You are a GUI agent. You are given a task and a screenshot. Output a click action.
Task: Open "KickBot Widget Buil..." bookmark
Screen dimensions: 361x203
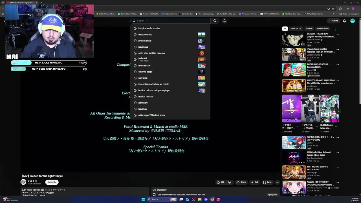106,14
